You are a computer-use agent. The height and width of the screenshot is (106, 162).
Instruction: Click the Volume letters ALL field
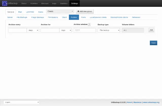[133, 30]
